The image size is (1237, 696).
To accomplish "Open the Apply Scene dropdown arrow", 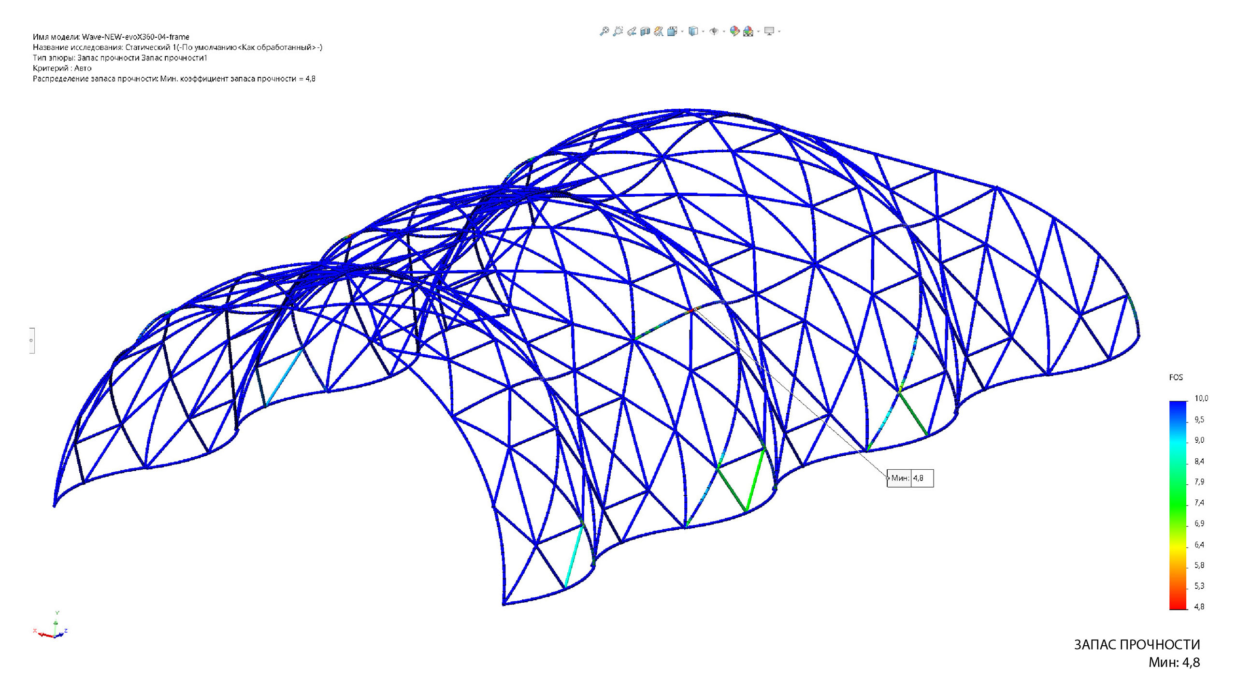I will 759,31.
